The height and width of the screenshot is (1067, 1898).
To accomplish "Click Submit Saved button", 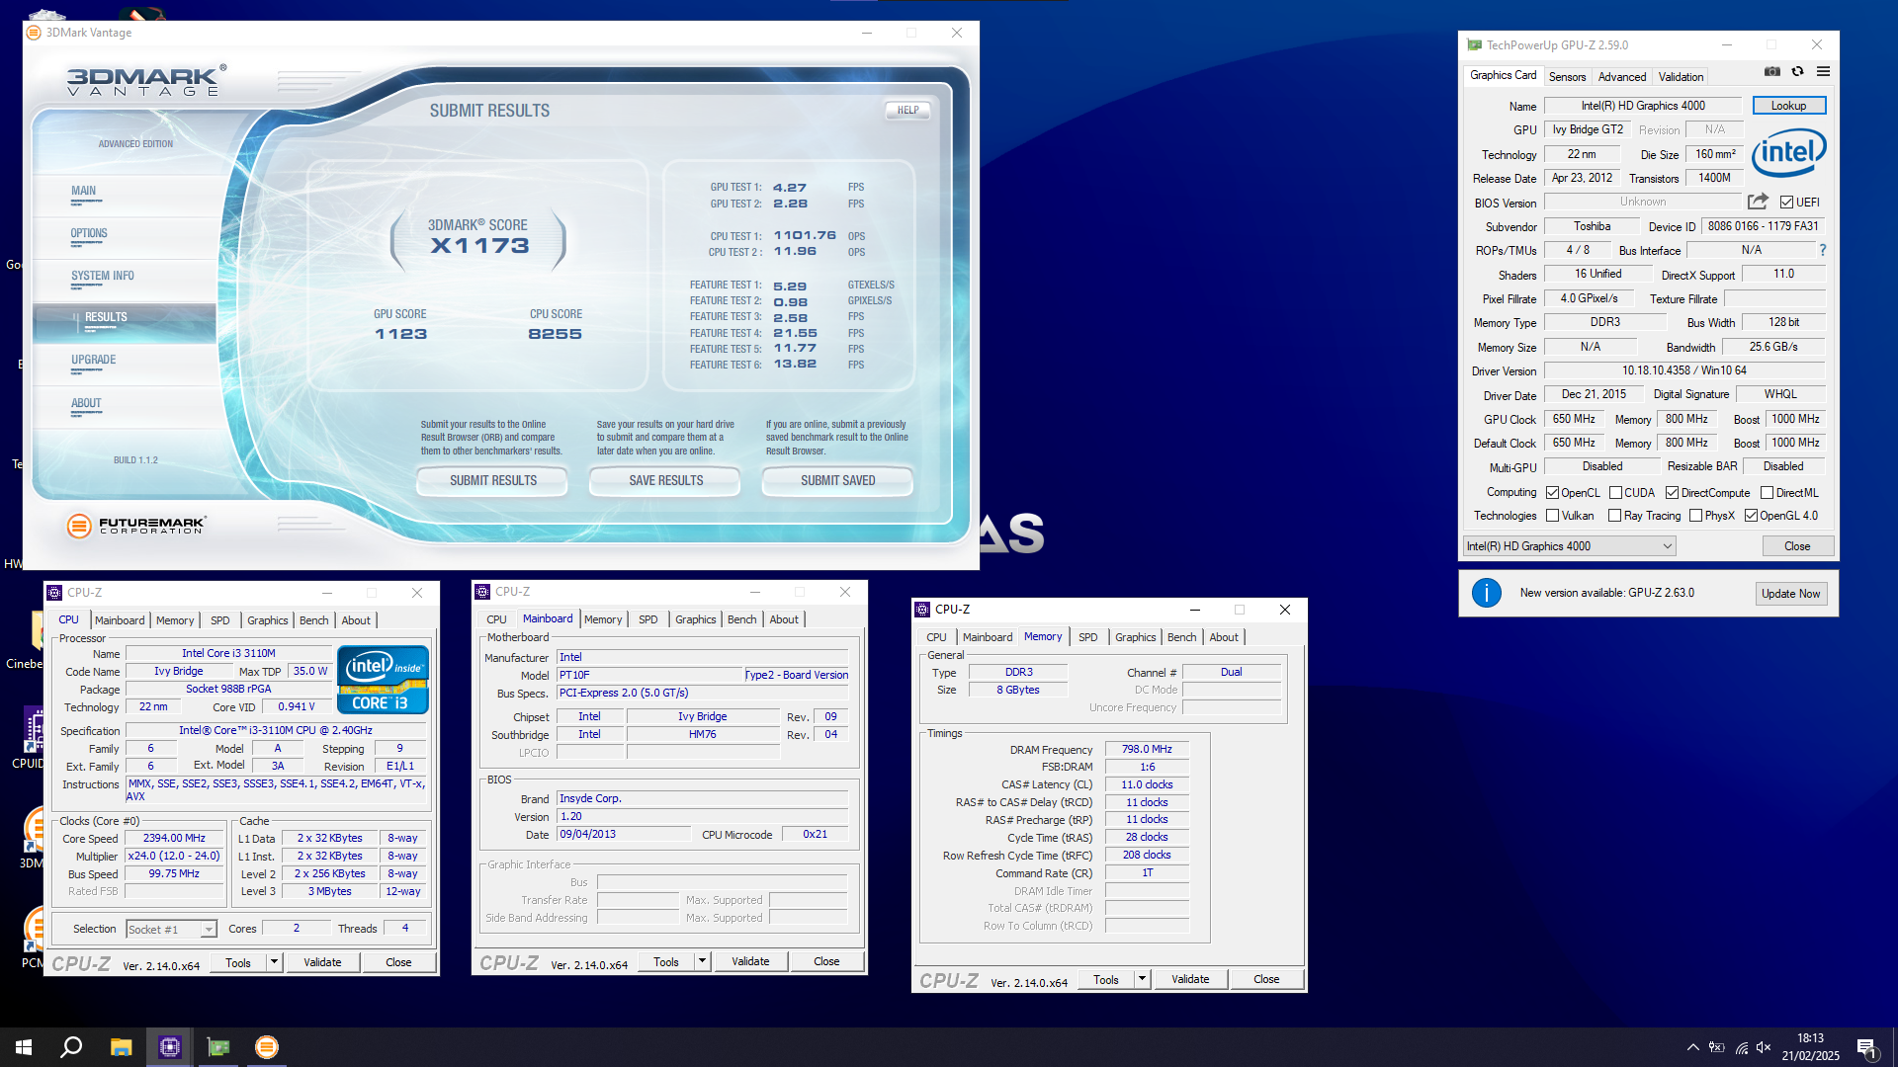I will point(837,481).
